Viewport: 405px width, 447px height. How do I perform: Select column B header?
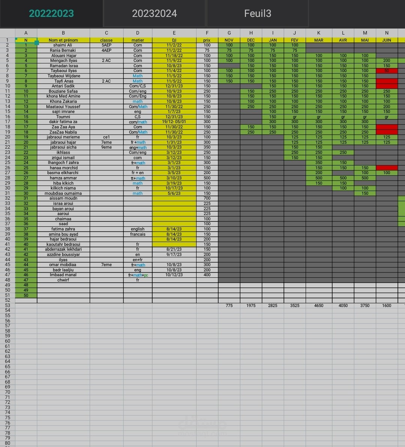pyautogui.click(x=63, y=33)
